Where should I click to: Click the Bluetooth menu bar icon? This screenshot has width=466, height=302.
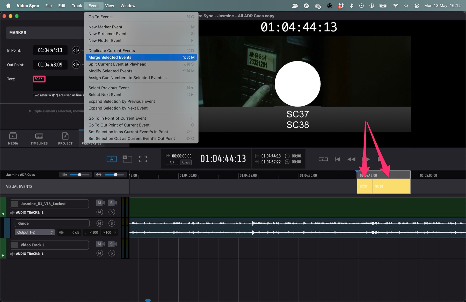tap(351, 6)
